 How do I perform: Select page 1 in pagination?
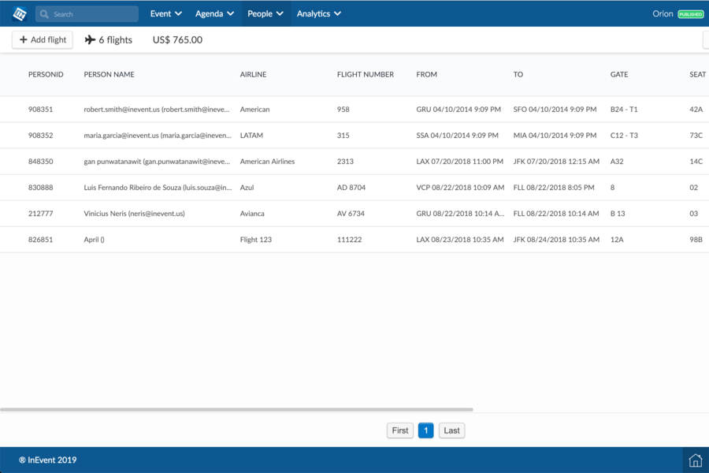[x=426, y=430]
